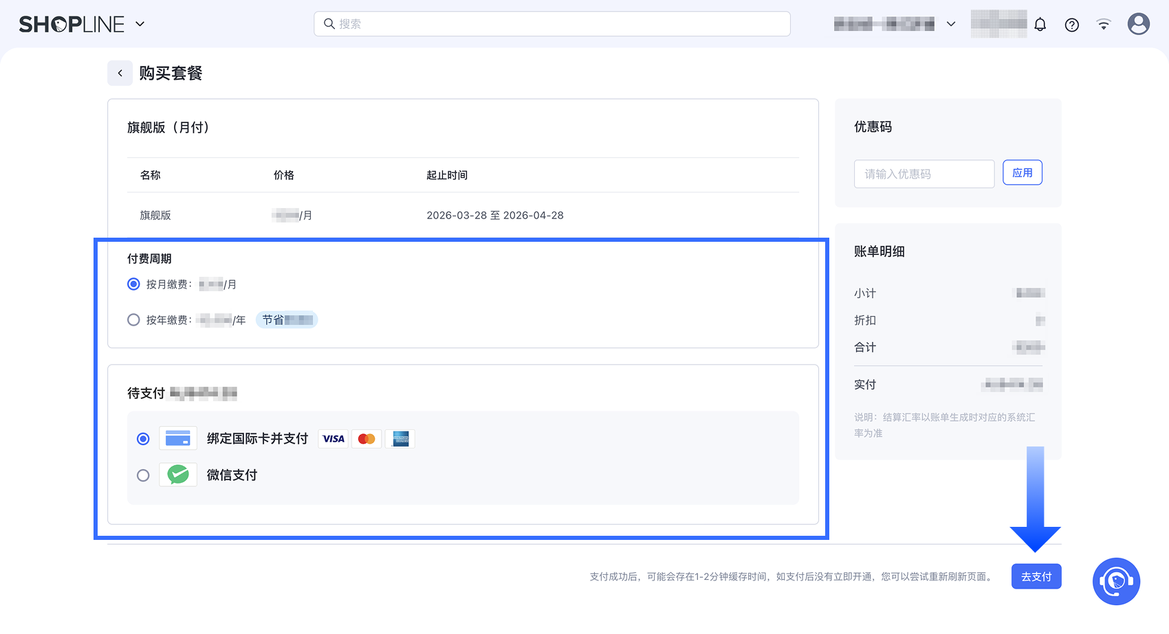This screenshot has width=1169, height=634.
Task: Click the back arrow beside 购买套餐
Action: coord(120,73)
